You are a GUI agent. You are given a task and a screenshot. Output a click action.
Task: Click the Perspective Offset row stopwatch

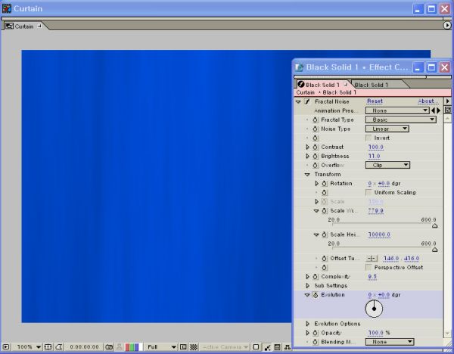pyautogui.click(x=325, y=268)
